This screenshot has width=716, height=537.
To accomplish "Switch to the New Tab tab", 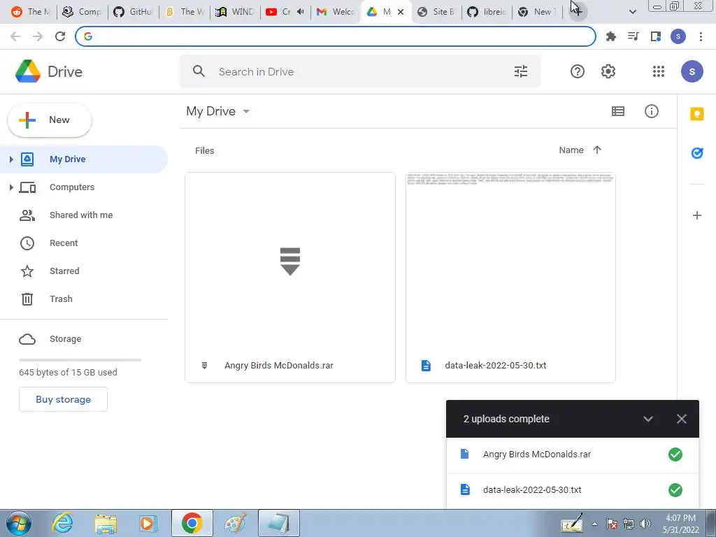I will pyautogui.click(x=537, y=12).
